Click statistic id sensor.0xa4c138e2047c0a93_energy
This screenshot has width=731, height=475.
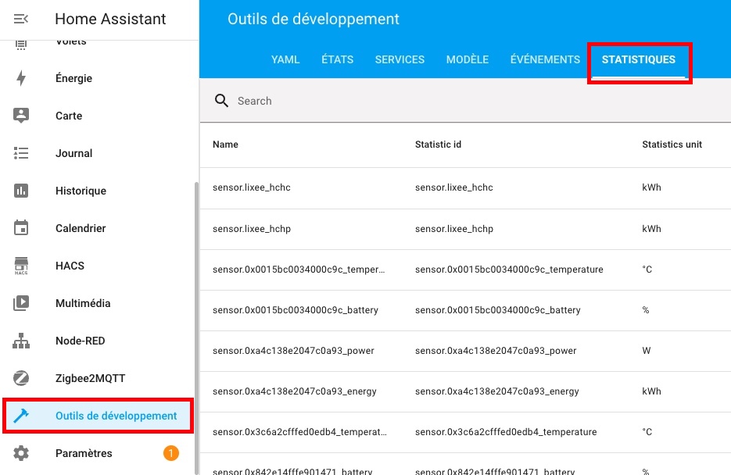(x=497, y=391)
